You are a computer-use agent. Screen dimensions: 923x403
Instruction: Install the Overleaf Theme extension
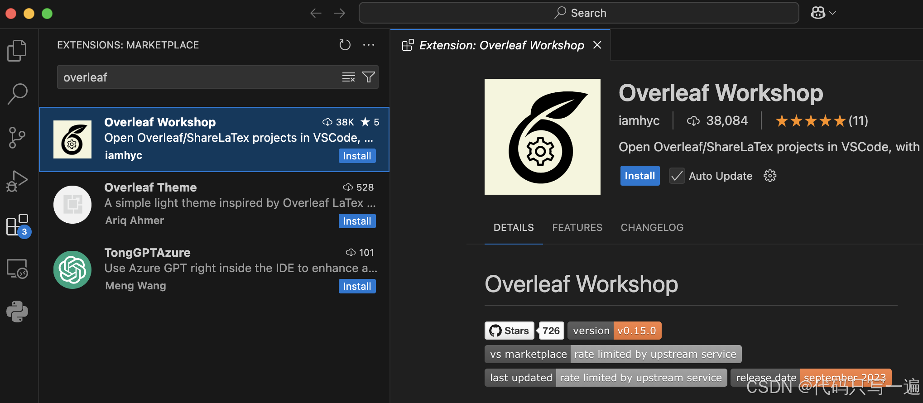(357, 221)
